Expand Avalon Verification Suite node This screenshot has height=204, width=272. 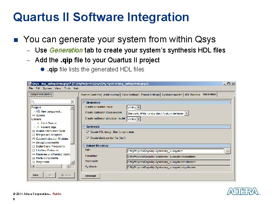(34, 131)
